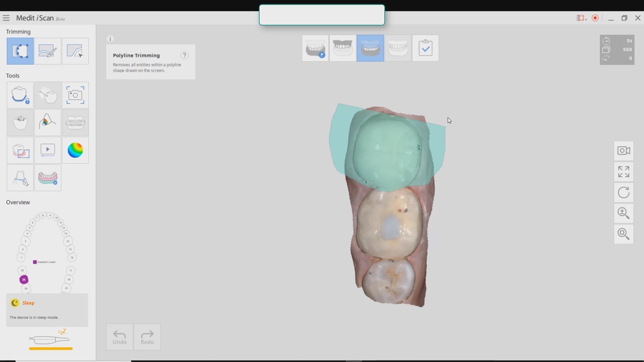The width and height of the screenshot is (644, 362).
Task: Toggle the rainbow color sphere display mode
Action: (75, 150)
